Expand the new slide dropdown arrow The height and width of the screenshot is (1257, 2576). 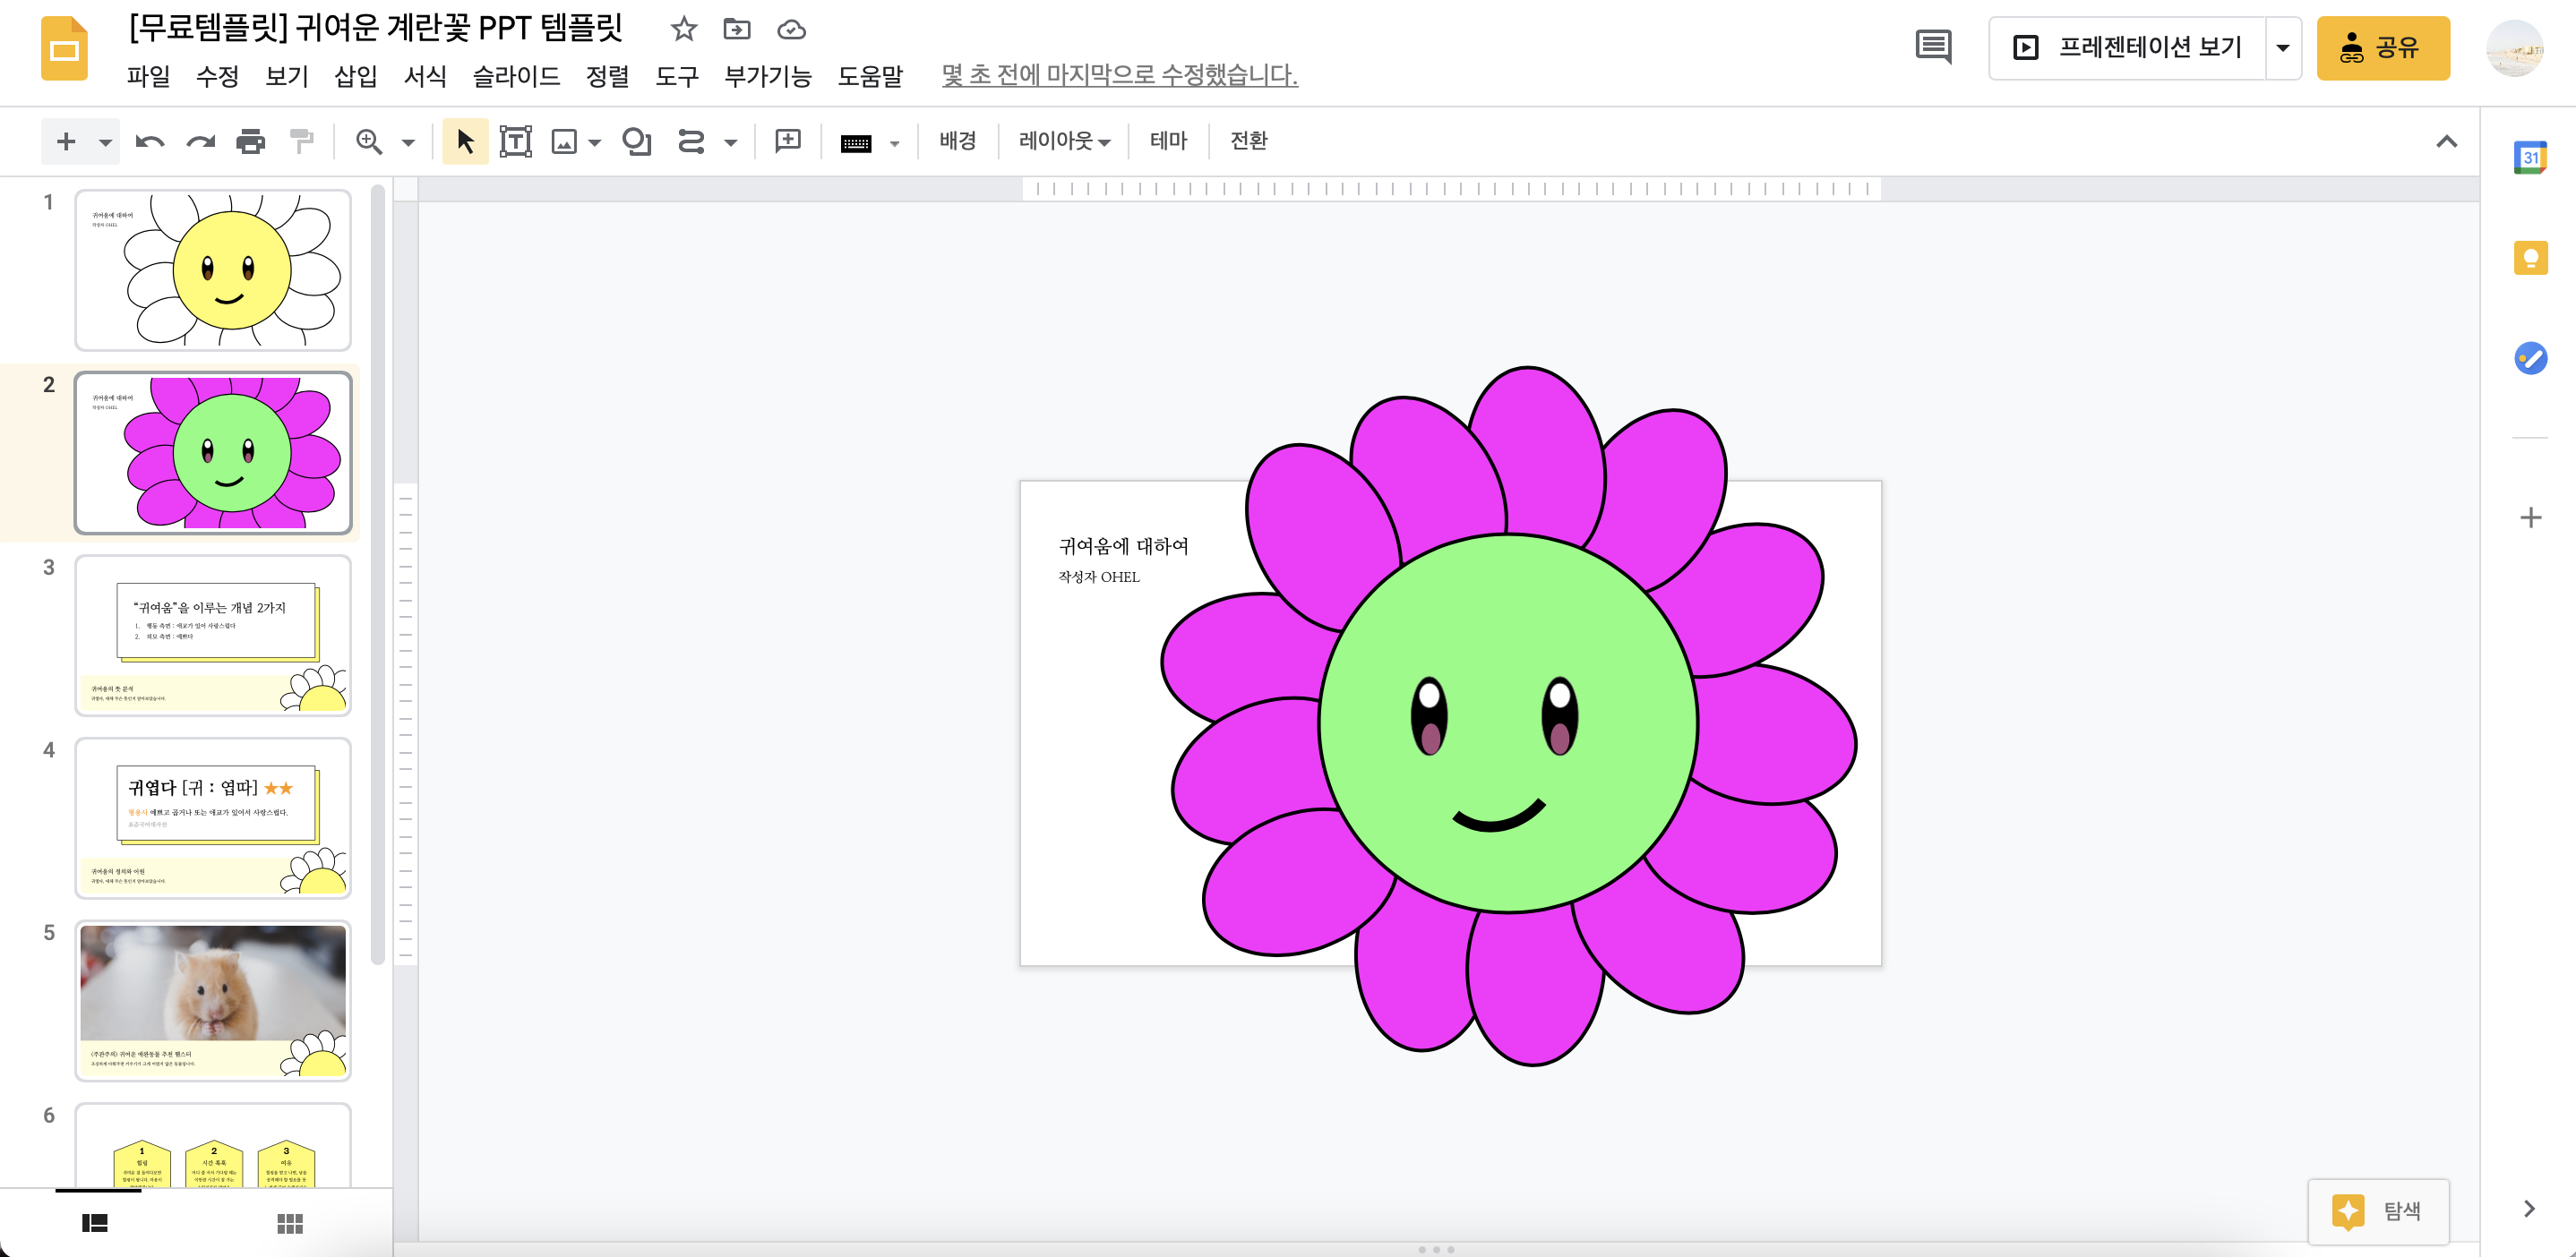point(105,141)
